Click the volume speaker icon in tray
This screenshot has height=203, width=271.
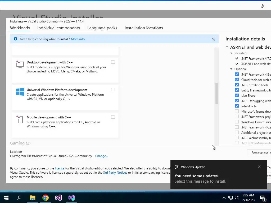(237, 198)
